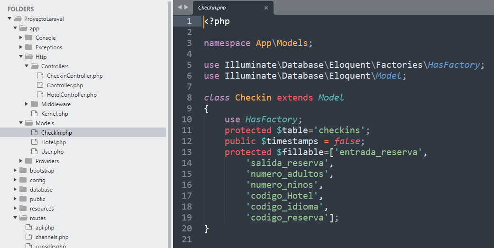
Task: Open Hotel.php in the Models folder
Action: tap(53, 142)
